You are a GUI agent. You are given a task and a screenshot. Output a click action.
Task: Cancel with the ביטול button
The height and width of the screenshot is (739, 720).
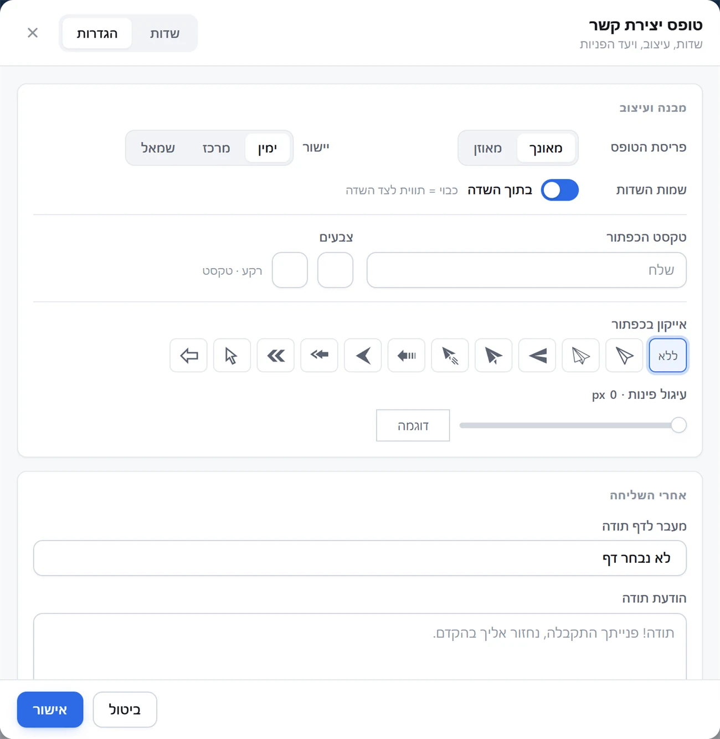coord(125,710)
